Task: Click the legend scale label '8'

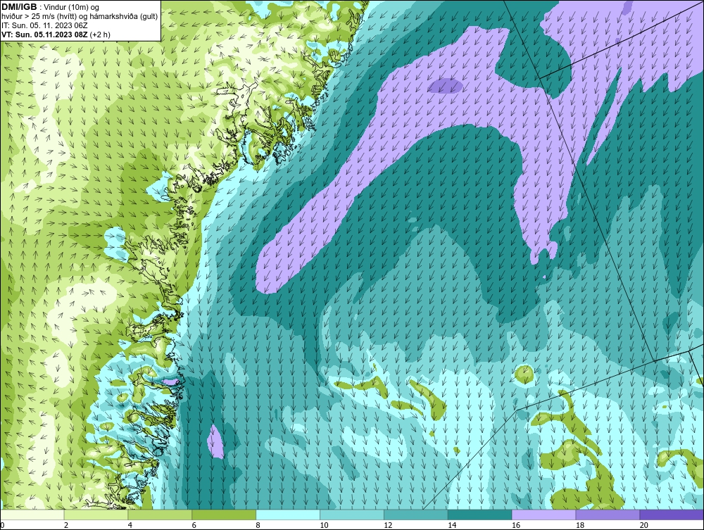Action: (x=258, y=525)
